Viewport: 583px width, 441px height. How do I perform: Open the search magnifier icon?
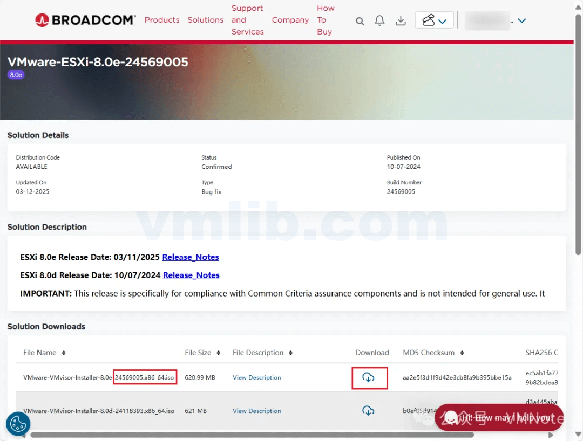point(360,21)
